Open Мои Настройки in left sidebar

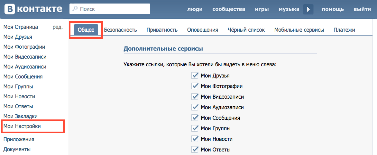pyautogui.click(x=22, y=126)
